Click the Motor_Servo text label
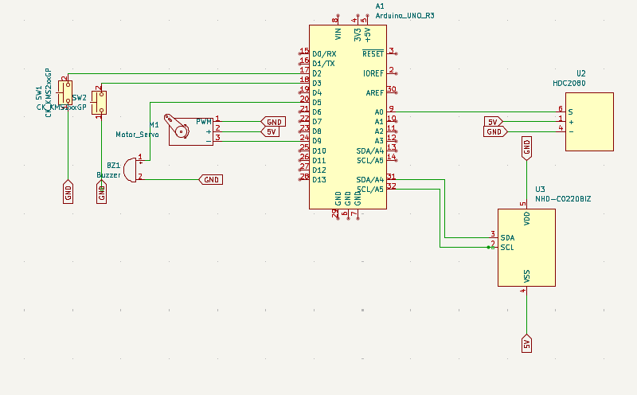The image size is (637, 395). pos(137,135)
